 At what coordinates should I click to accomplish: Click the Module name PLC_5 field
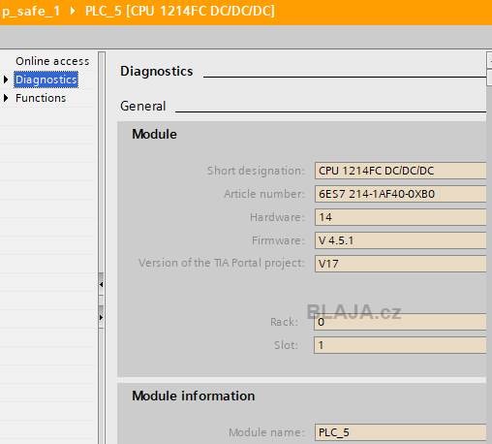point(400,432)
